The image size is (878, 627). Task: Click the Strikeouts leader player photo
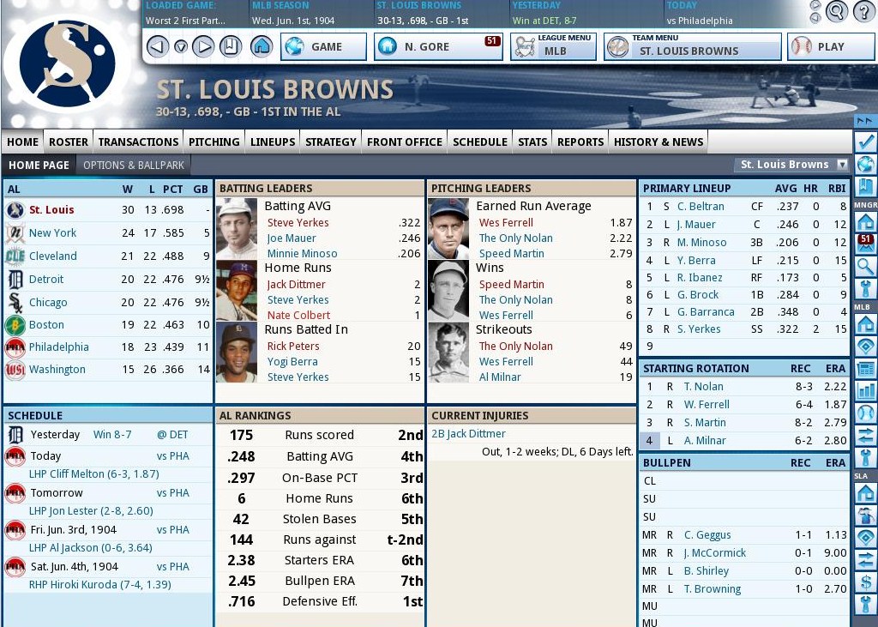(448, 353)
